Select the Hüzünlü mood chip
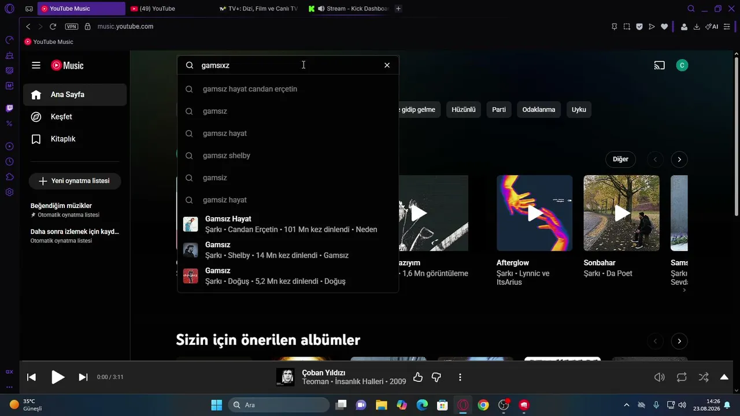This screenshot has height=416, width=740. coord(464,110)
